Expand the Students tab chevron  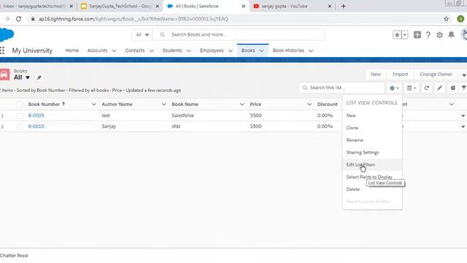(189, 50)
